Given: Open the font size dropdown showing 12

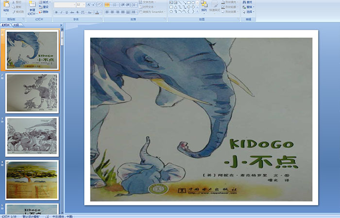Looking at the screenshot, I should [x=81, y=4].
